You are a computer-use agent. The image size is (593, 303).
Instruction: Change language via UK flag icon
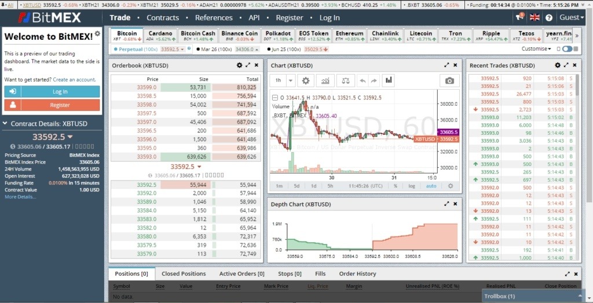point(535,17)
